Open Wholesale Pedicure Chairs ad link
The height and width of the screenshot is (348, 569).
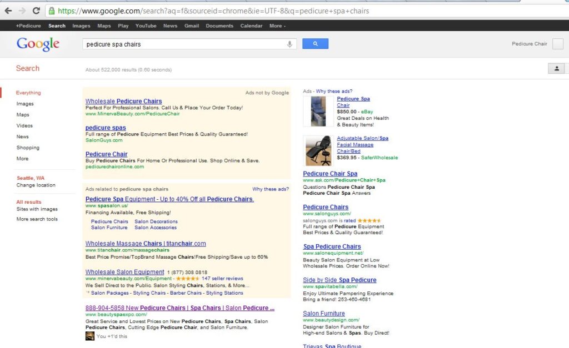pyautogui.click(x=124, y=101)
